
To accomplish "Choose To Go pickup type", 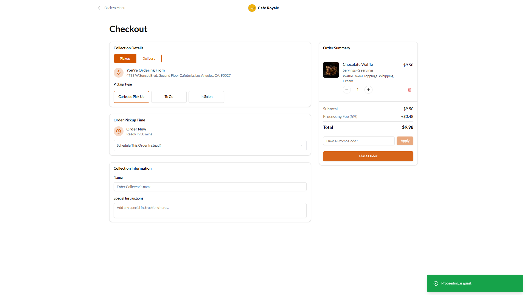I will pyautogui.click(x=169, y=97).
